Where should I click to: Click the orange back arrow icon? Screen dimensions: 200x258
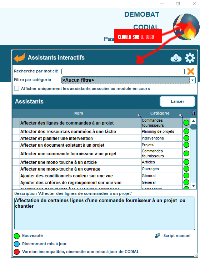click(19, 58)
